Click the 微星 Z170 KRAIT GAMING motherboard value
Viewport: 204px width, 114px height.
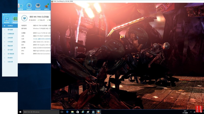tap(42, 36)
